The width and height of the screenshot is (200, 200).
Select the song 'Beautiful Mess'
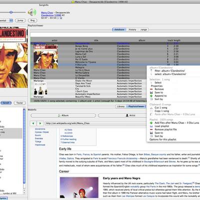pyautogui.click(x=82, y=96)
